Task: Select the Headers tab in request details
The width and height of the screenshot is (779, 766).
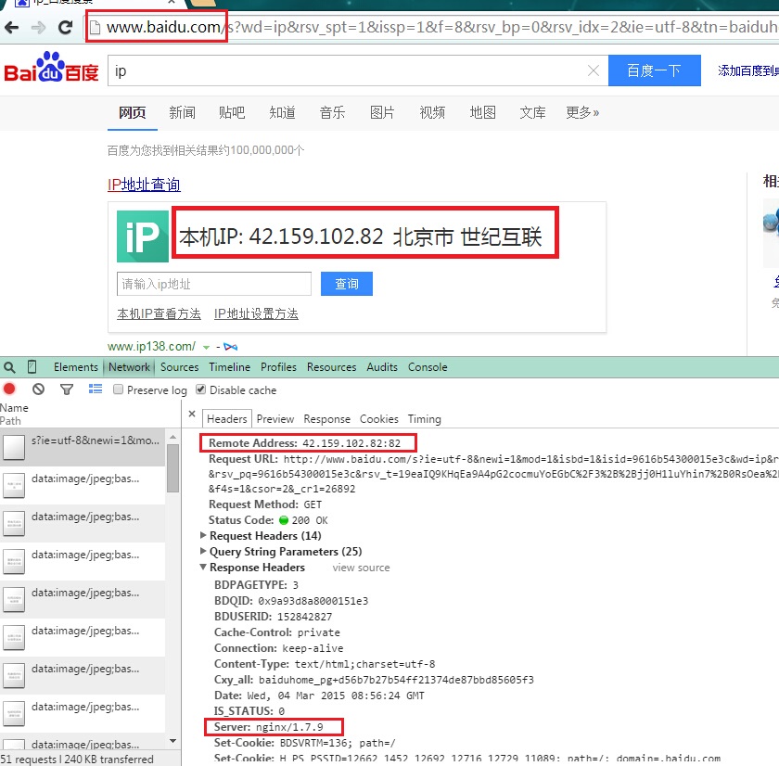Action: click(x=226, y=419)
